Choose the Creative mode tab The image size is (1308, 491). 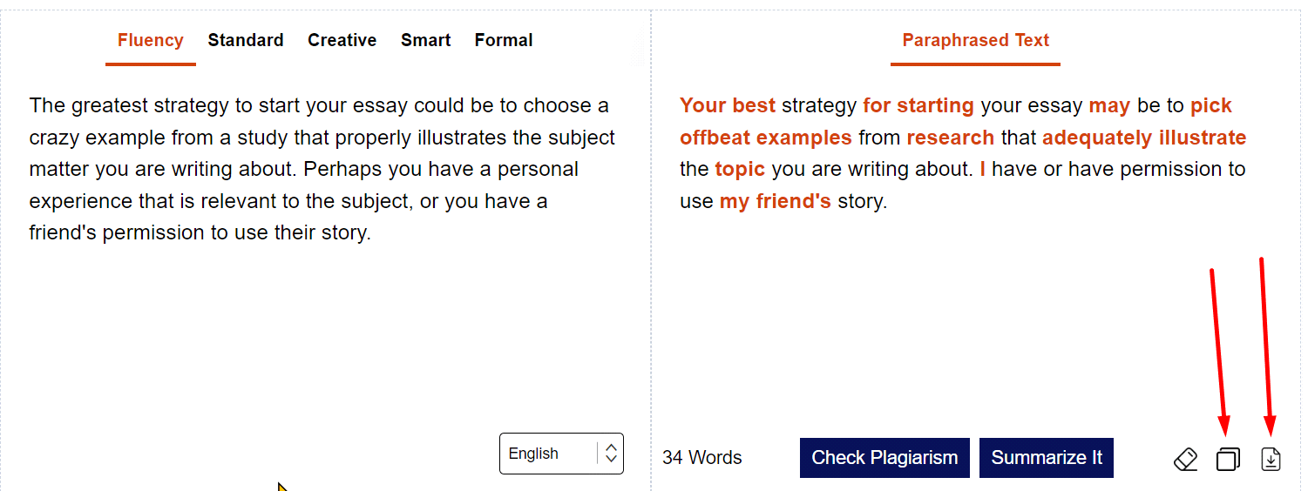[342, 40]
